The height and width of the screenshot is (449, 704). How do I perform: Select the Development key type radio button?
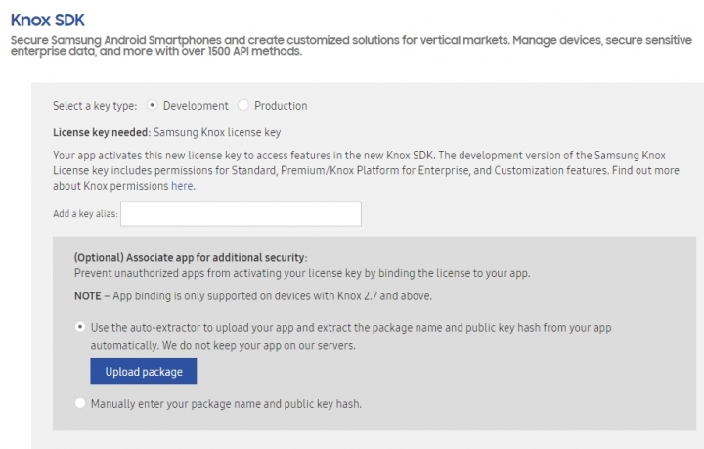(153, 105)
